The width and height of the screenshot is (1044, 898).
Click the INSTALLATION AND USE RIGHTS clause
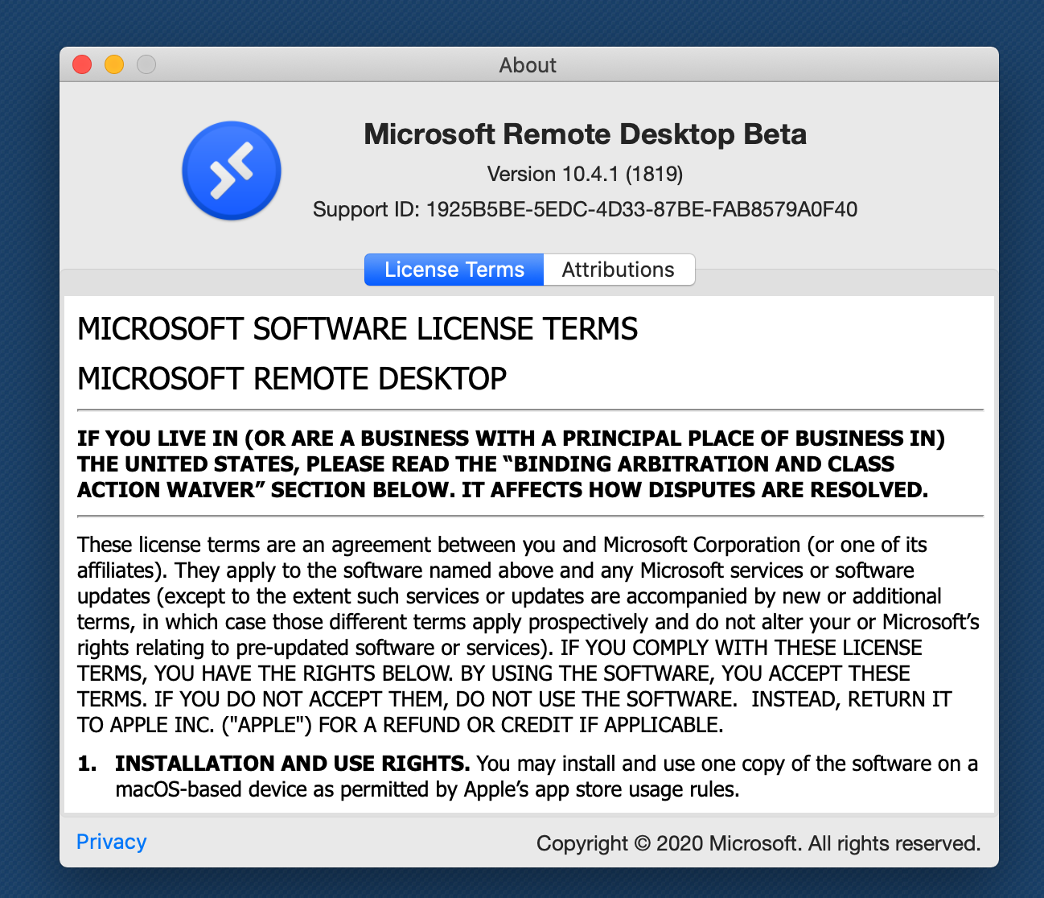[528, 776]
